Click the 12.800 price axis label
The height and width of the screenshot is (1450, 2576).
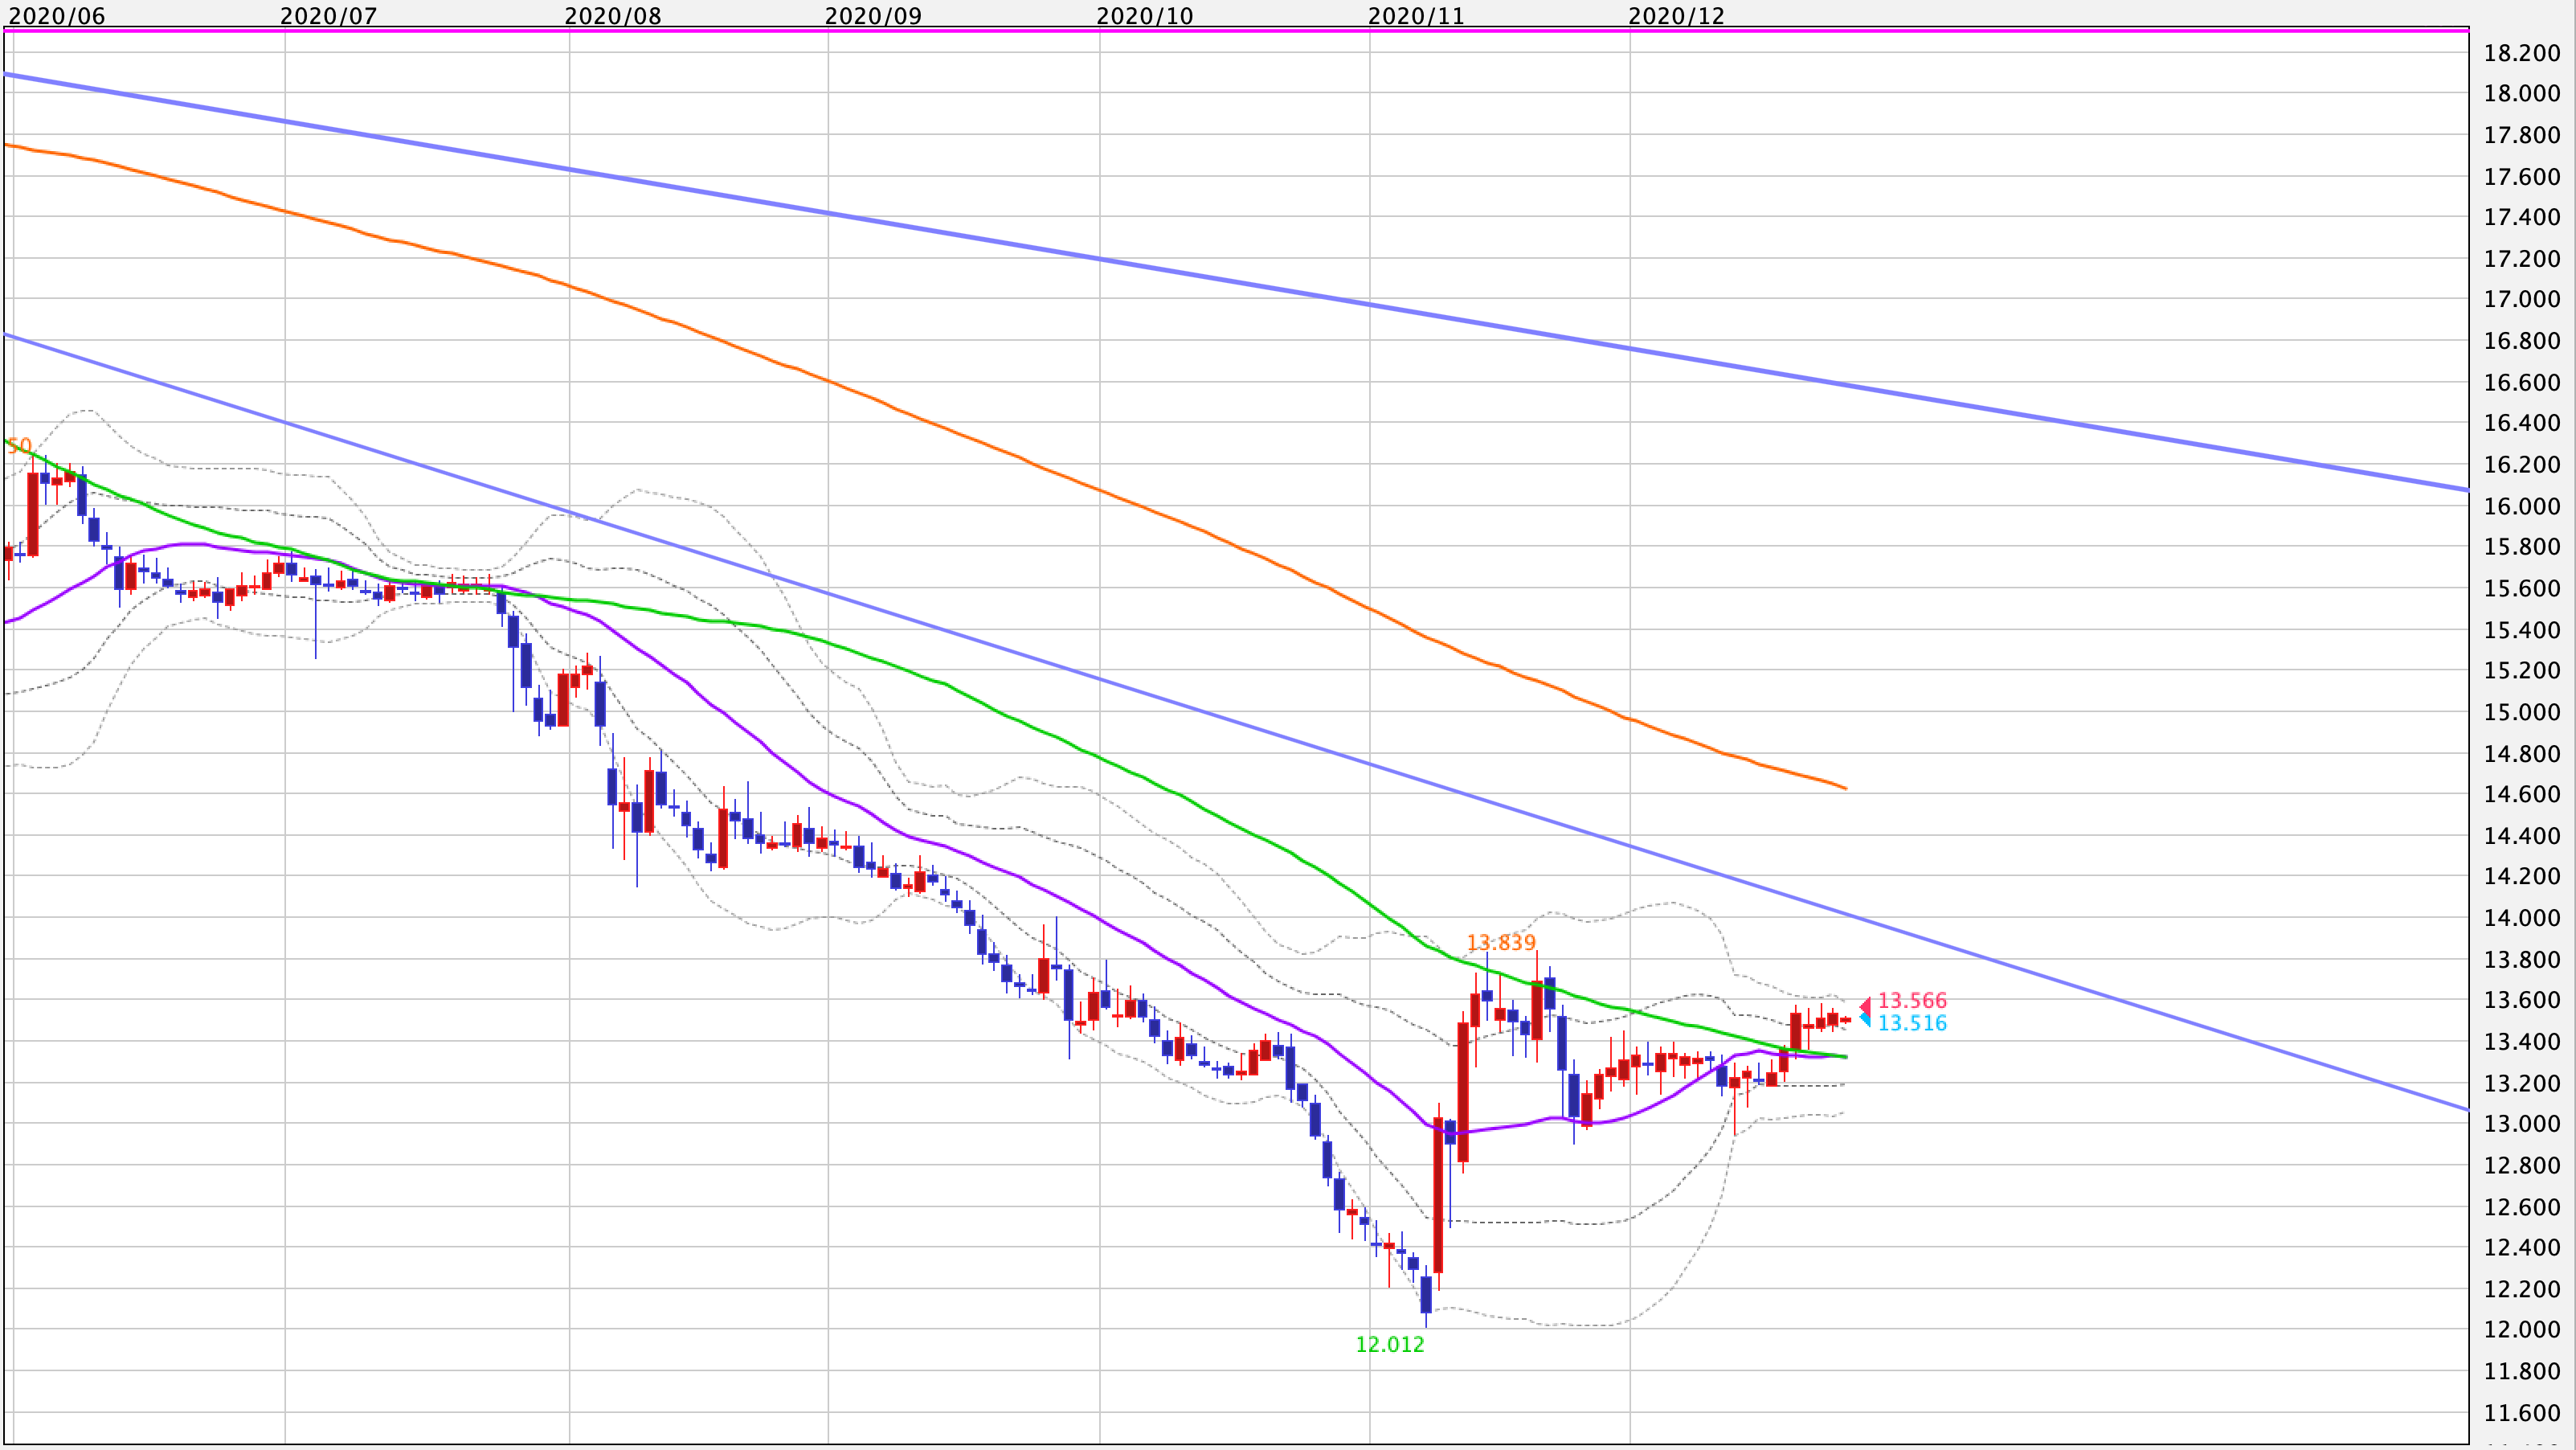(2522, 1166)
